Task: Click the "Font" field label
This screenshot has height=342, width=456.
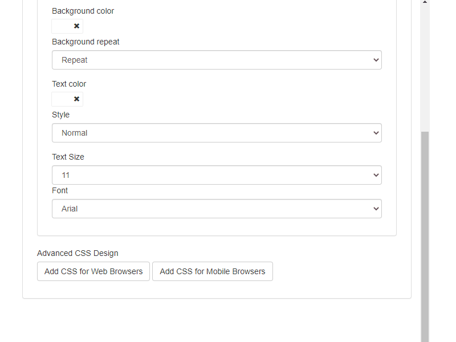Action: 60,190
